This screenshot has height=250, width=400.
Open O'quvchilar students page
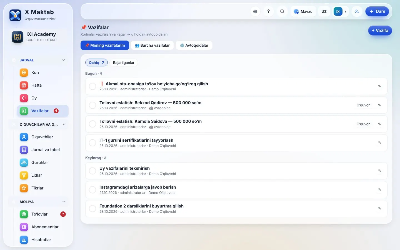[x=42, y=137]
